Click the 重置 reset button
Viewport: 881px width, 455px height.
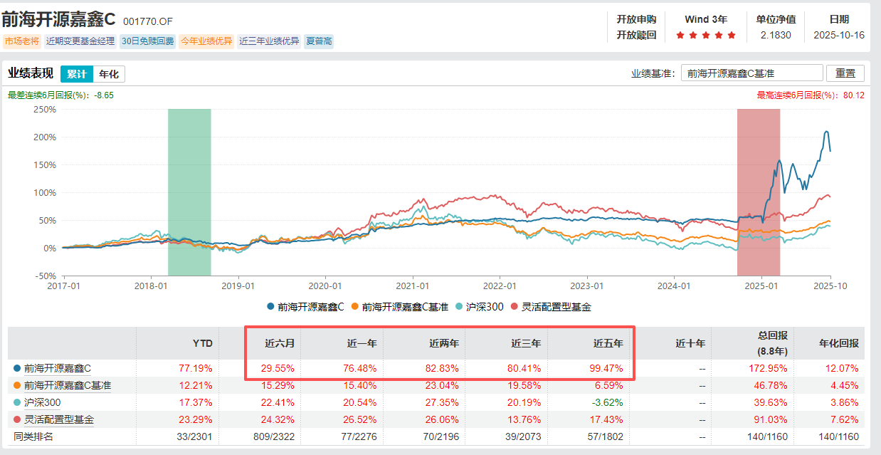coord(845,73)
